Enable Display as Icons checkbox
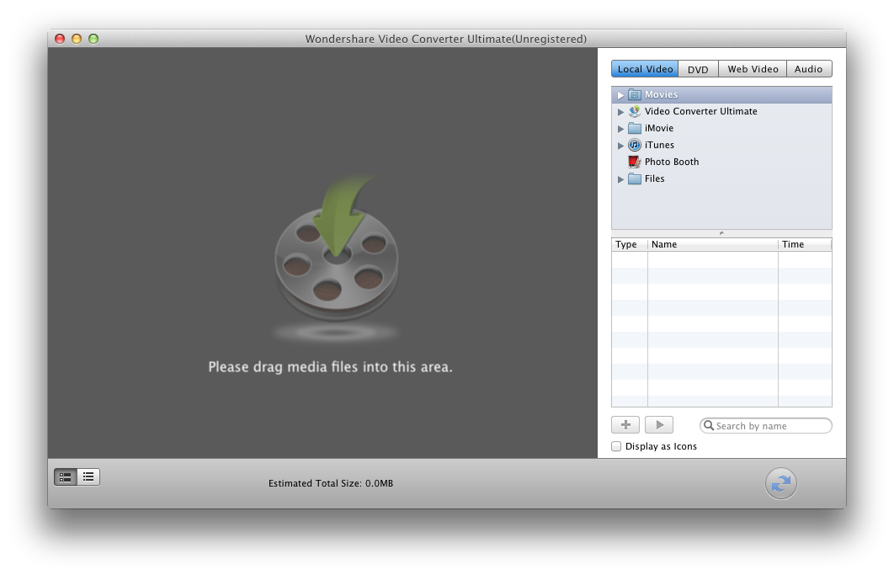The image size is (894, 575). (x=616, y=446)
